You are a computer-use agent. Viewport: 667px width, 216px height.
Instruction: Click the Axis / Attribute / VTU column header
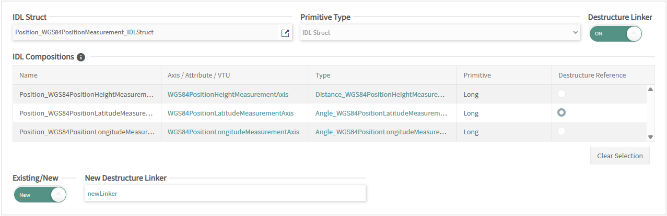point(198,75)
